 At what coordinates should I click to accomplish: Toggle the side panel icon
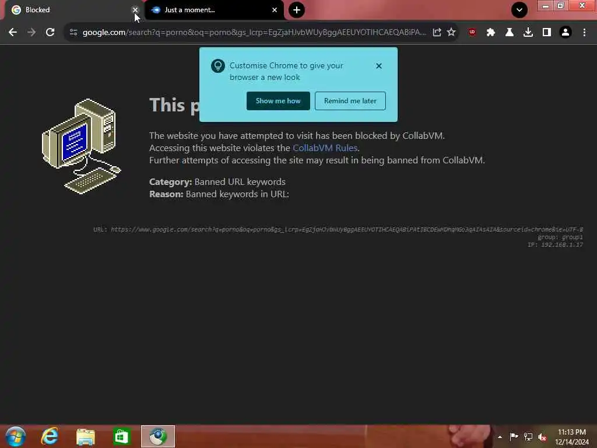tap(547, 33)
